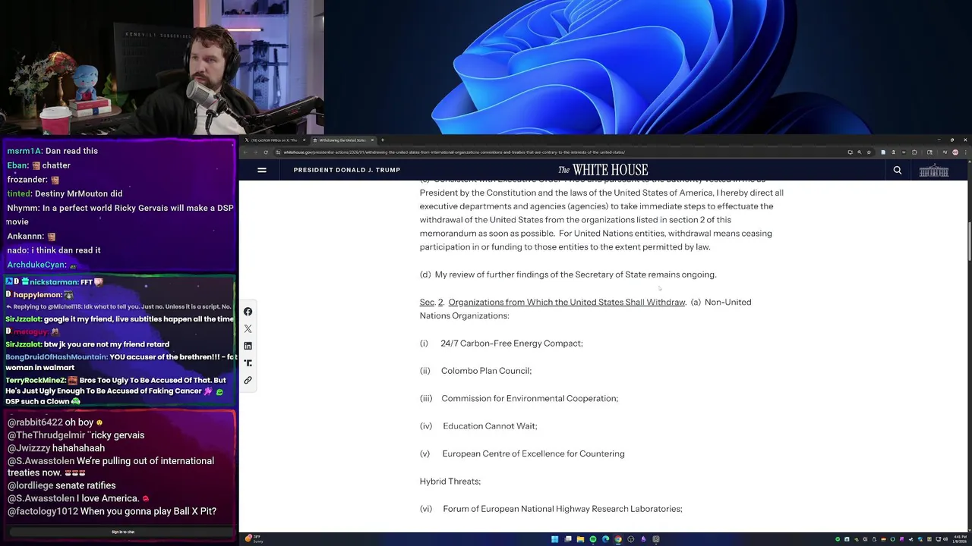Click chat mention @factology1012

tap(43, 511)
